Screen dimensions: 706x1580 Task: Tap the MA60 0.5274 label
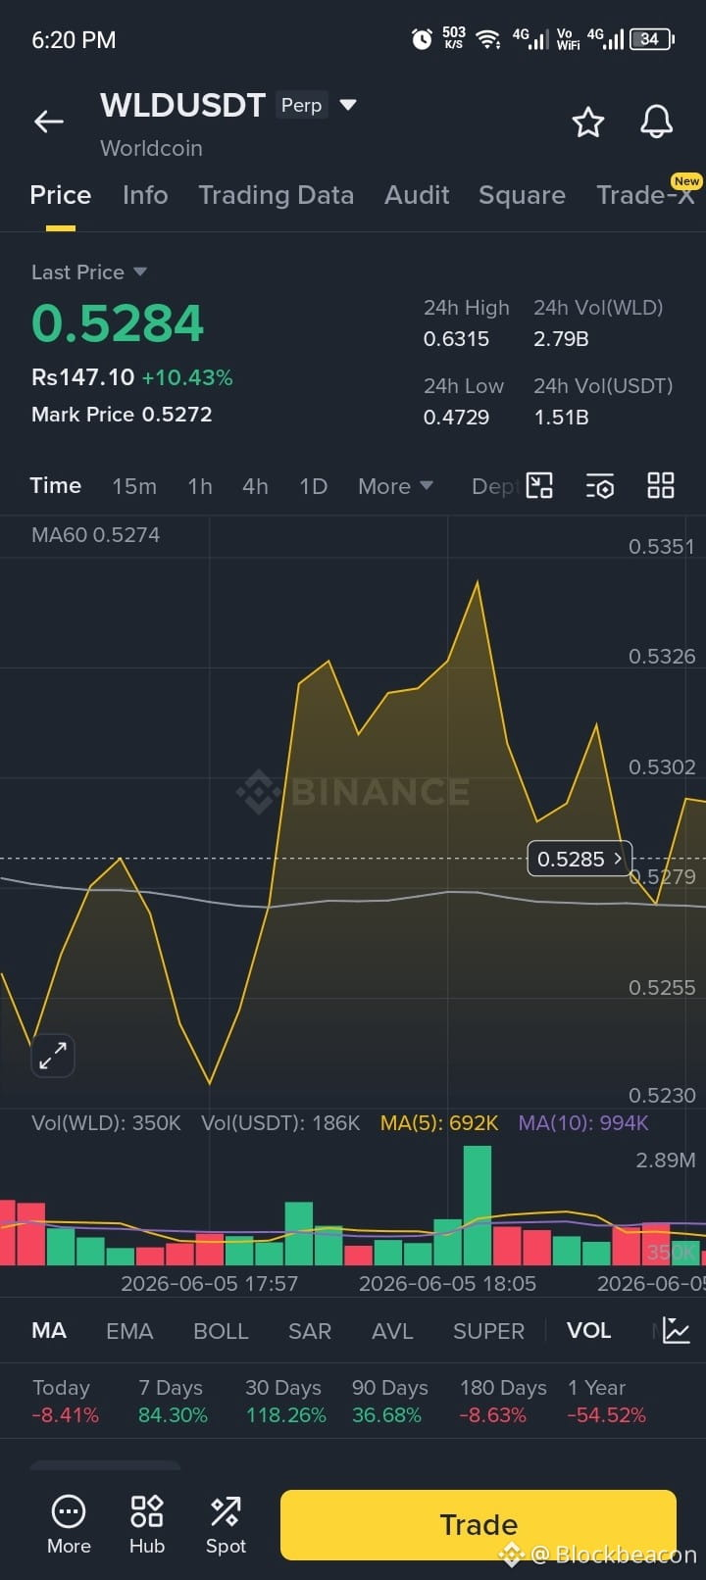click(x=95, y=535)
